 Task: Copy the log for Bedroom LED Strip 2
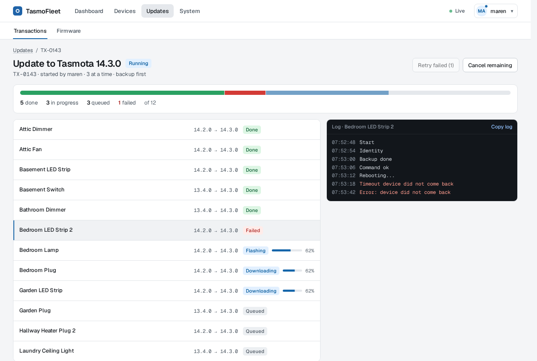[502, 127]
